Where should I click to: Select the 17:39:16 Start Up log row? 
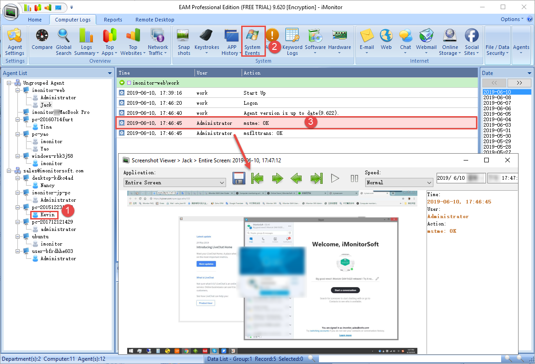[297, 93]
